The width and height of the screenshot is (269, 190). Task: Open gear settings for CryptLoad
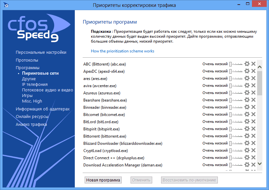click(x=247, y=150)
